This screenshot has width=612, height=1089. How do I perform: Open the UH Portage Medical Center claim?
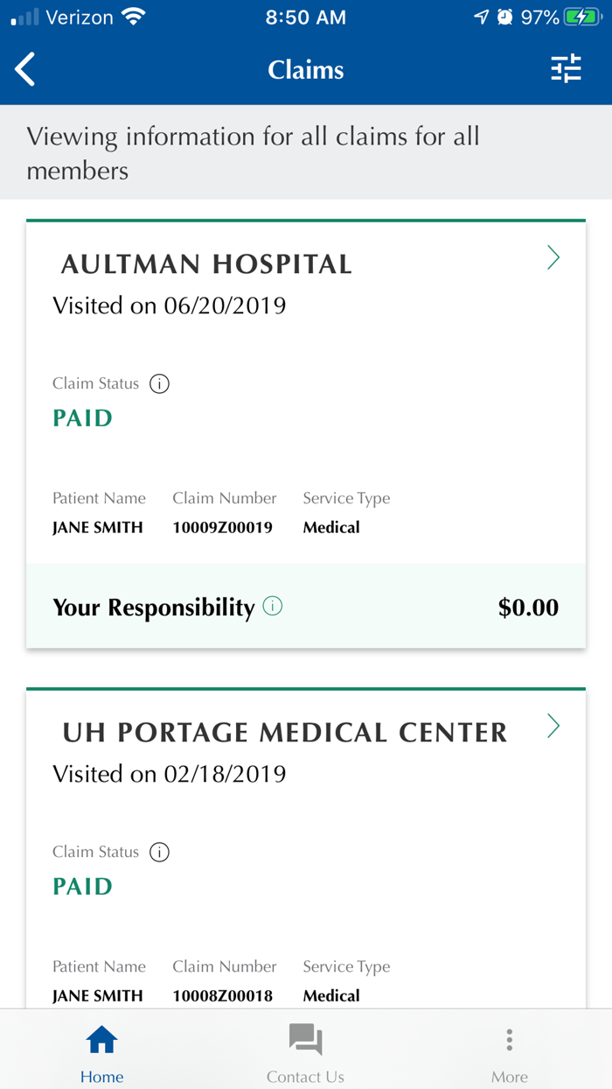point(283,733)
